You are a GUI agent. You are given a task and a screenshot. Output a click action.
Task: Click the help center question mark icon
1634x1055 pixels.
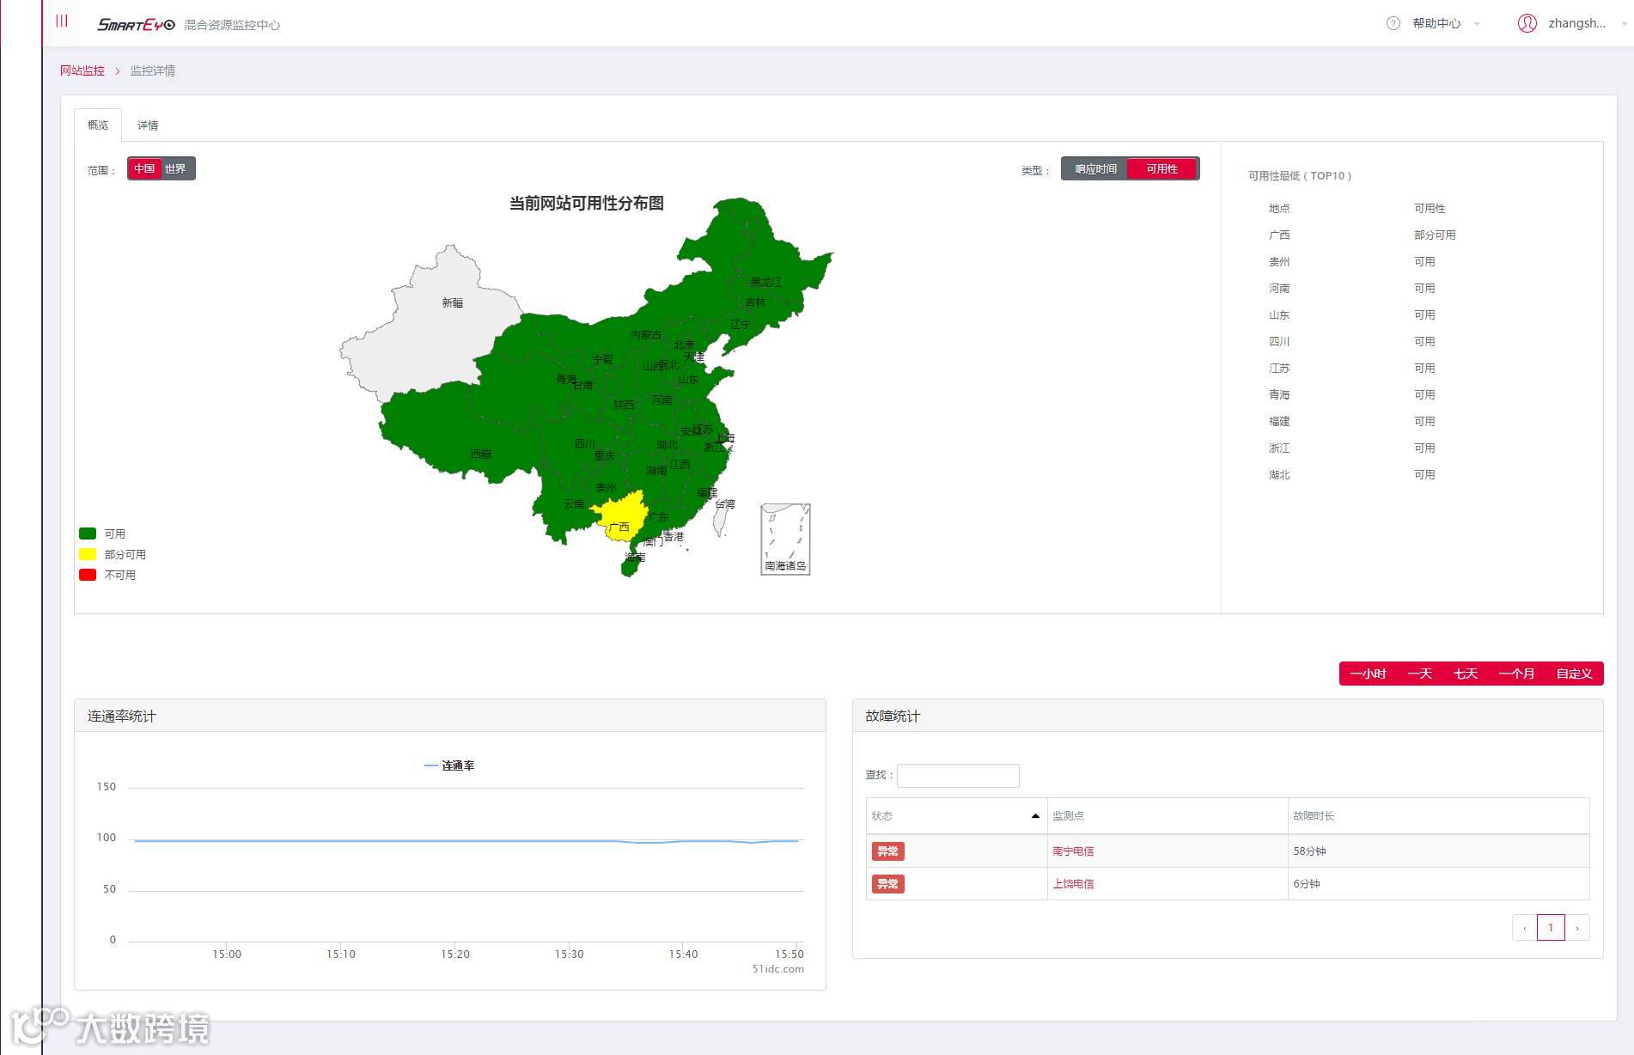pos(1393,23)
